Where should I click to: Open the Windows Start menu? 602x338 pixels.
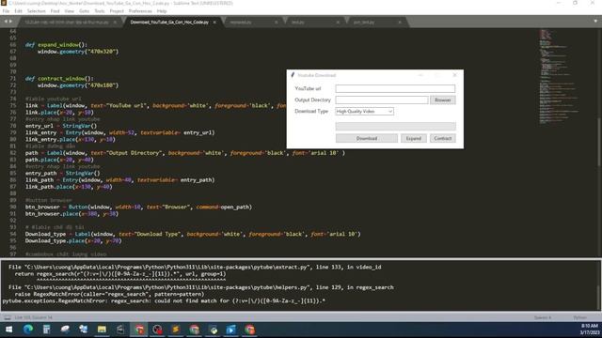pyautogui.click(x=8, y=330)
